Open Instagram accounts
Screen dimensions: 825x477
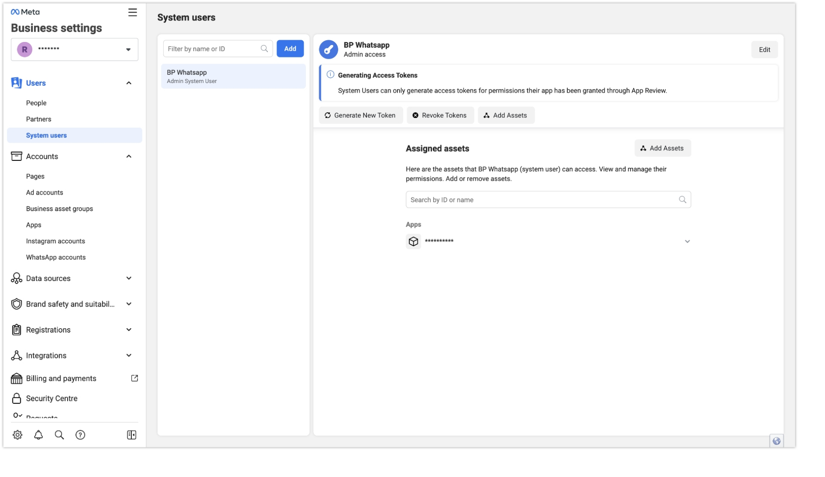pyautogui.click(x=55, y=241)
